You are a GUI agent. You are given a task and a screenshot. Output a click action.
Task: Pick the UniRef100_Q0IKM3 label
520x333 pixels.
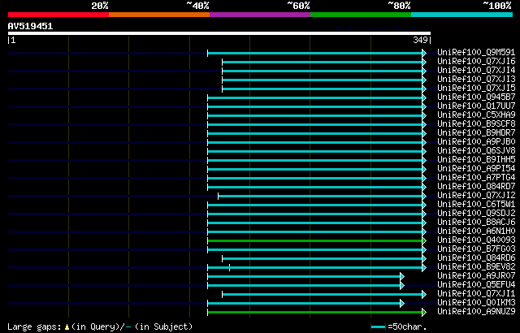click(x=476, y=303)
